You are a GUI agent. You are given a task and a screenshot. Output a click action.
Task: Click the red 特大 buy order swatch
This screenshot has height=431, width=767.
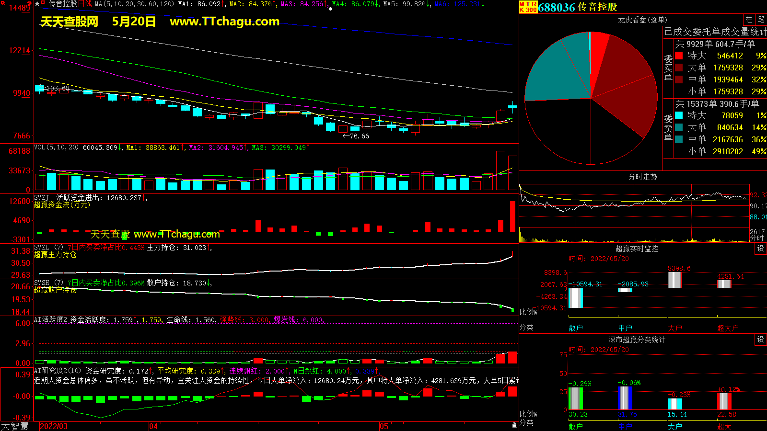[679, 56]
